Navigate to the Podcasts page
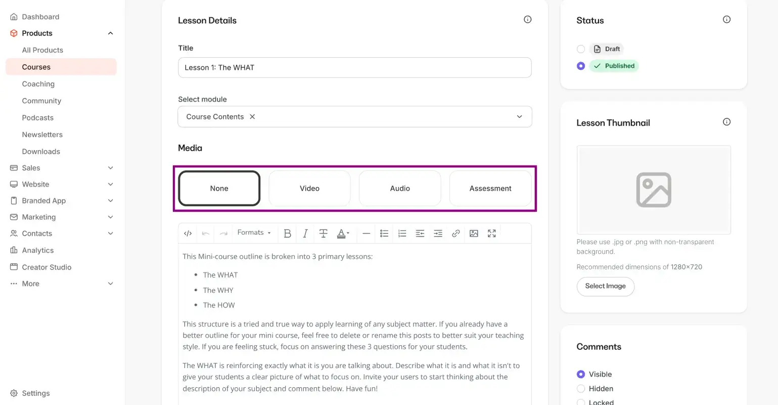Screen dimensions: 778x405 click(x=37, y=117)
